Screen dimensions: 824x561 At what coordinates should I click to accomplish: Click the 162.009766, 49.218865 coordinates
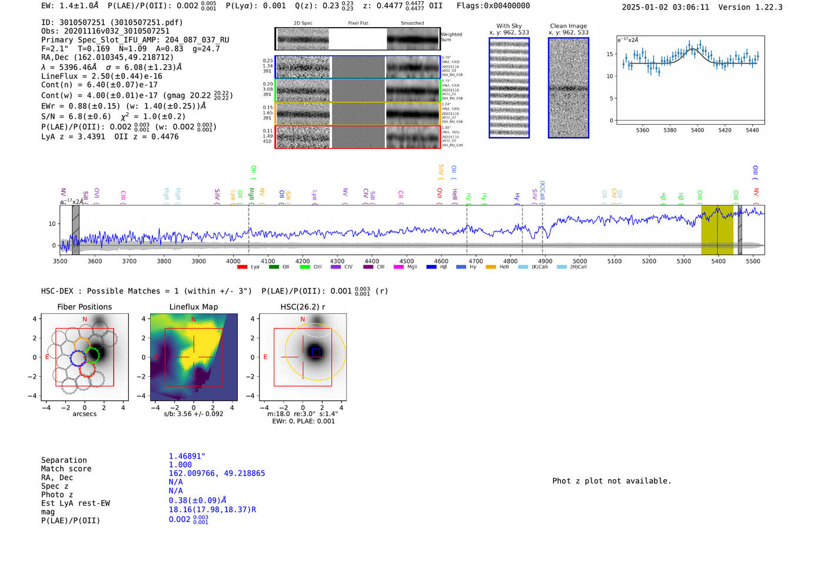217,473
